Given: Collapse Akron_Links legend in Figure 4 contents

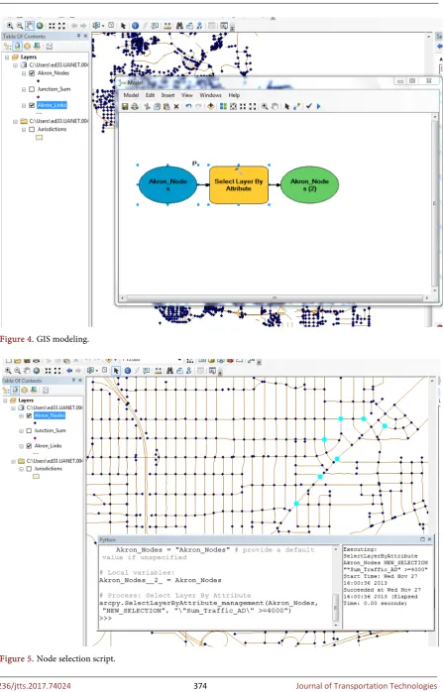Looking at the screenshot, I should pos(24,105).
